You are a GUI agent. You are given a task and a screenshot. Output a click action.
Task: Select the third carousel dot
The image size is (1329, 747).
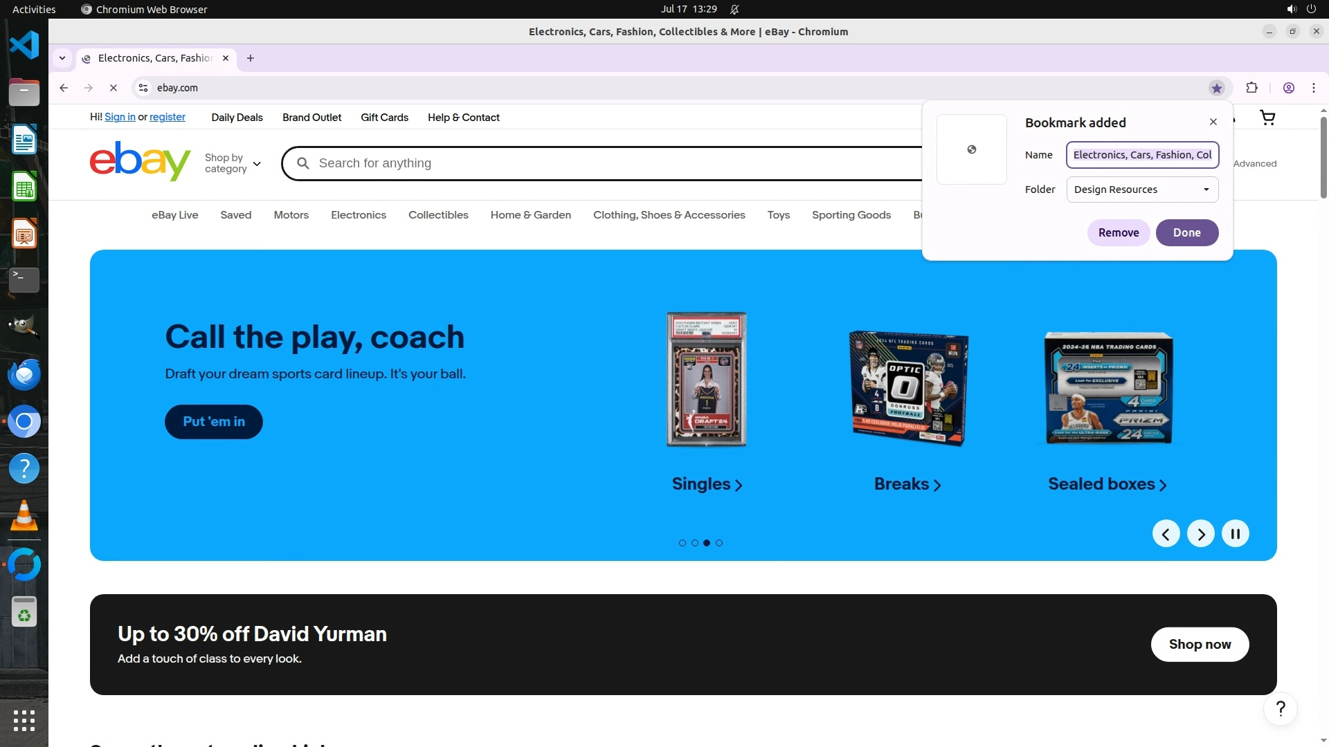pyautogui.click(x=707, y=543)
